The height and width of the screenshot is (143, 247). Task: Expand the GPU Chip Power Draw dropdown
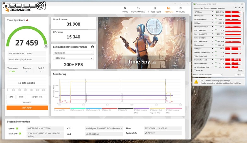coord(212,67)
